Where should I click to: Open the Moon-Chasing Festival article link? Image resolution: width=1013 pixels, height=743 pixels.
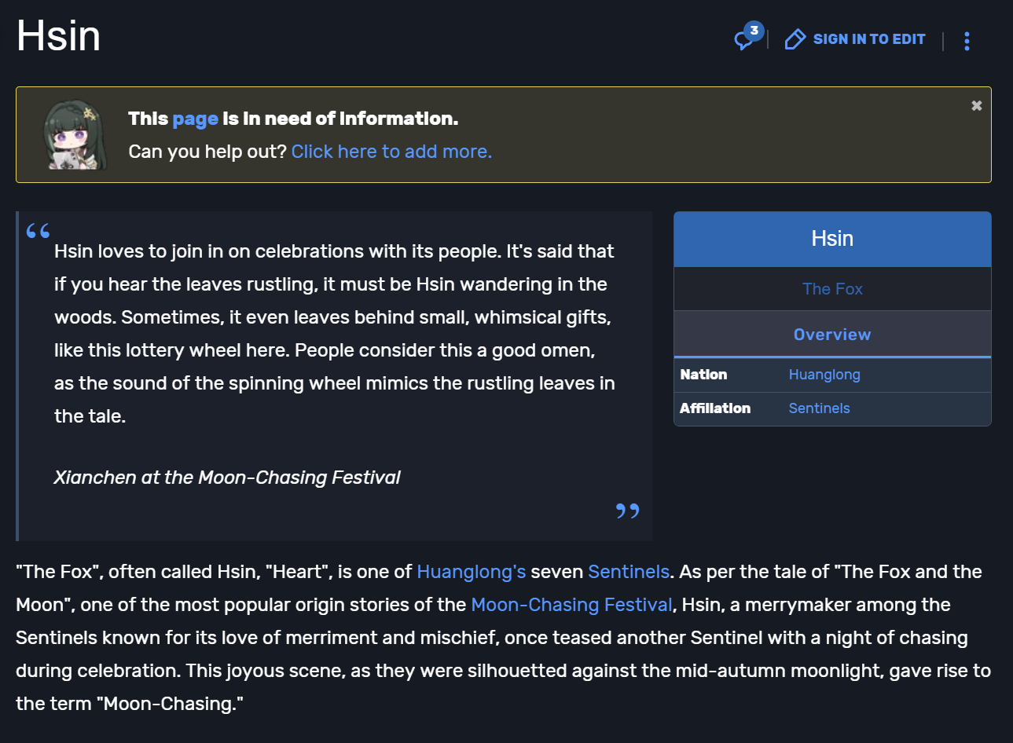[571, 605]
